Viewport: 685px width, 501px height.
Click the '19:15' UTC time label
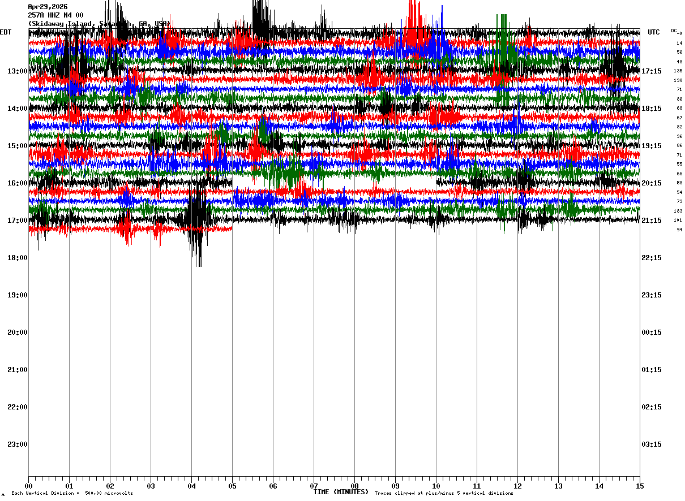(x=652, y=145)
